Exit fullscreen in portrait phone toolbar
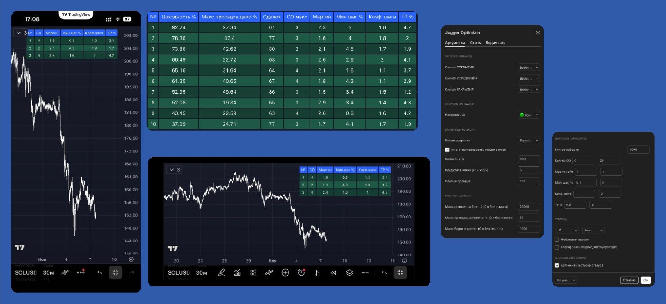 (x=116, y=272)
